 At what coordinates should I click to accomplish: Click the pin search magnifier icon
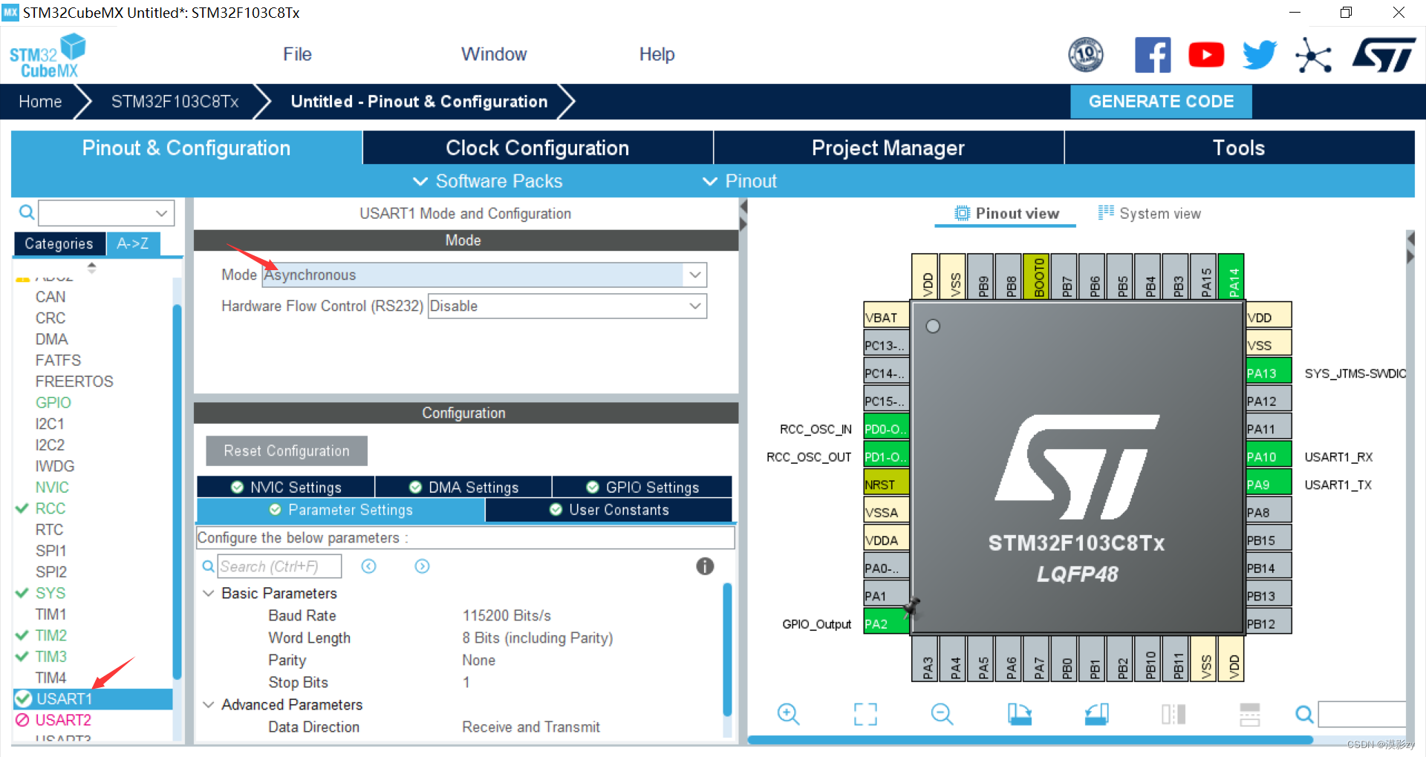click(1304, 714)
